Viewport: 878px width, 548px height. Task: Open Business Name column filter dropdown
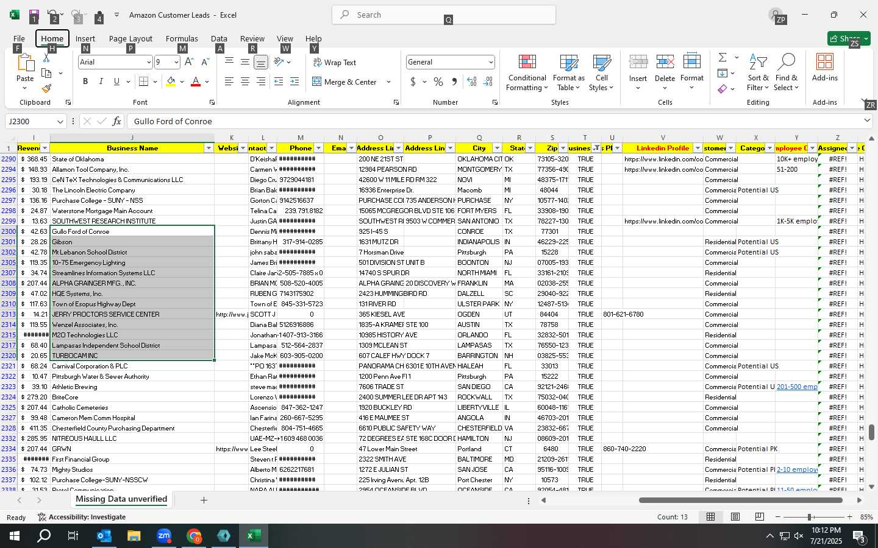click(209, 148)
